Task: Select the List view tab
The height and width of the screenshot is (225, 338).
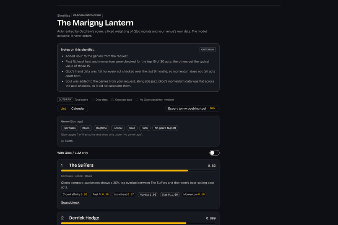Action: click(x=63, y=109)
